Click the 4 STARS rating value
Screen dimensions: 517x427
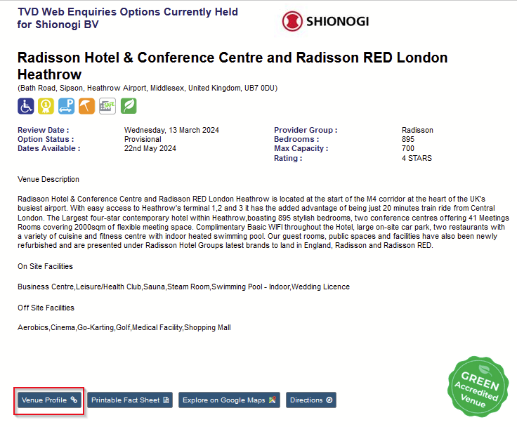tap(417, 158)
